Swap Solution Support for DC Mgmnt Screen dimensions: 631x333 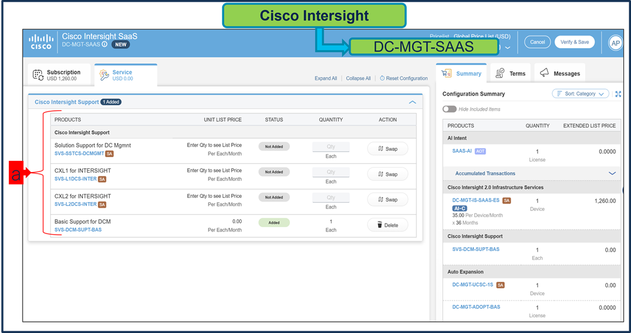387,149
